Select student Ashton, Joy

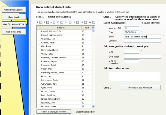(x=64, y=76)
